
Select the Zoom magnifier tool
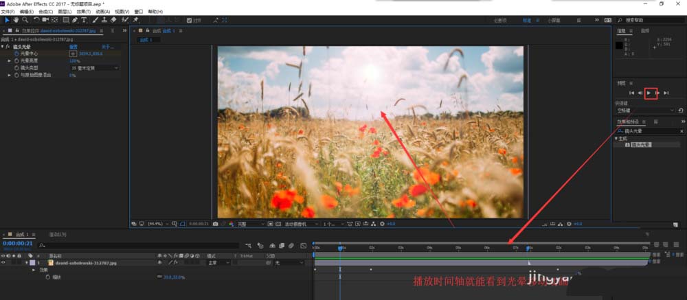(25, 20)
